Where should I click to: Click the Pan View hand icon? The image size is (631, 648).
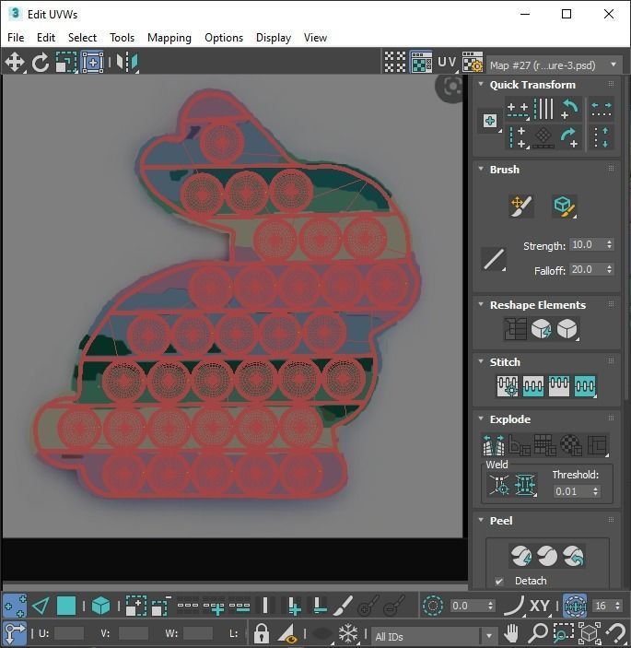pyautogui.click(x=511, y=633)
